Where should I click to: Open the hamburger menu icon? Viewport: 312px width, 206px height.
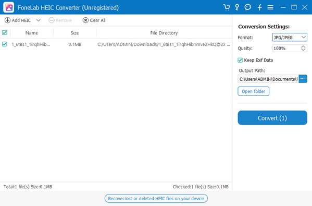270,7
